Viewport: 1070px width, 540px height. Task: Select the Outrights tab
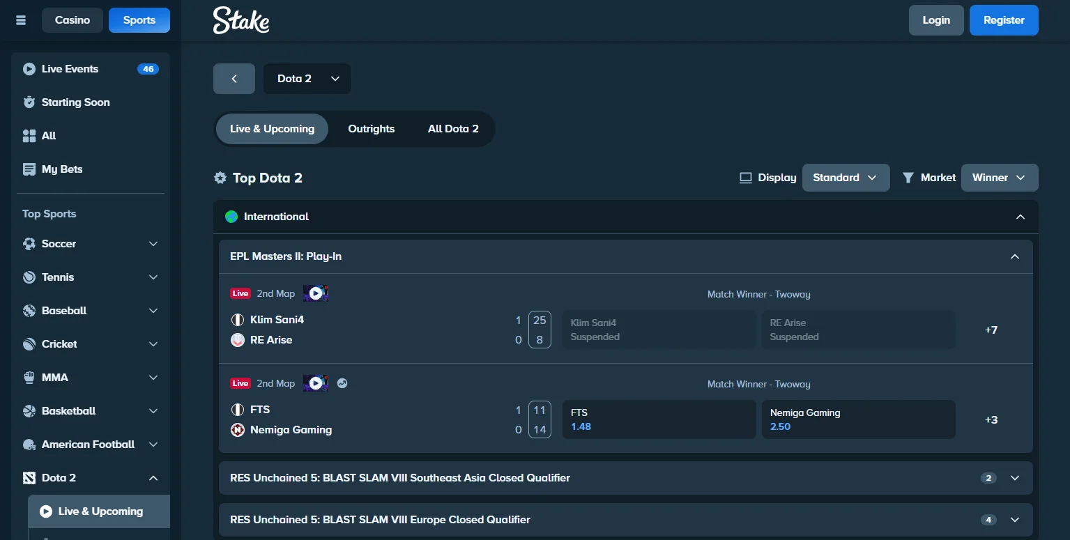click(372, 129)
